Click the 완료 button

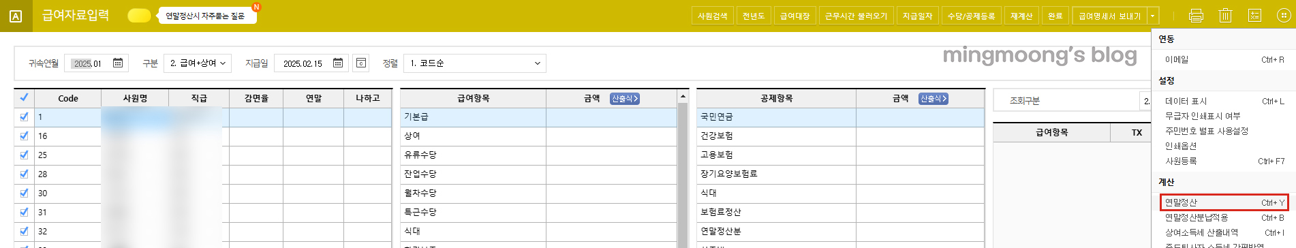(1055, 16)
